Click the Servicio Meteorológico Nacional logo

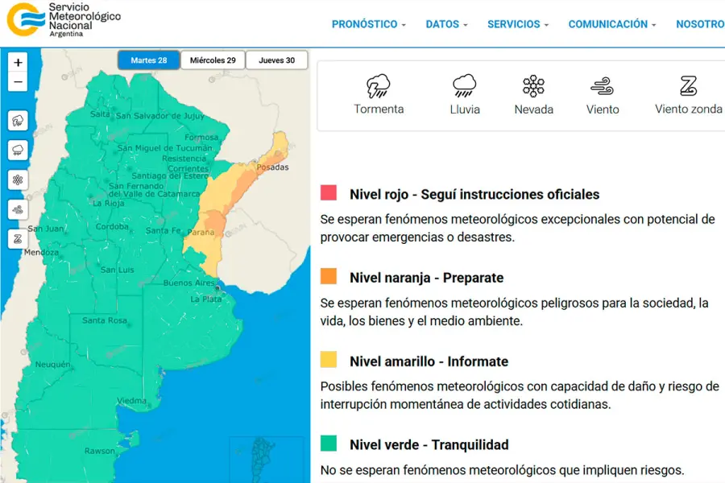[64, 20]
